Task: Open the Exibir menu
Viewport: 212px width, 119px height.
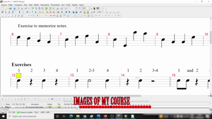Action: (68, 5)
